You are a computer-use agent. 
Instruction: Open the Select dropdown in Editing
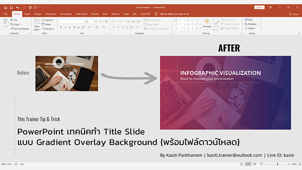(x=250, y=28)
